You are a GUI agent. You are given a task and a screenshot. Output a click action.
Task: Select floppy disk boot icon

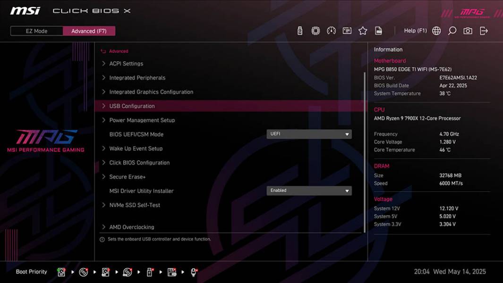[171, 272]
